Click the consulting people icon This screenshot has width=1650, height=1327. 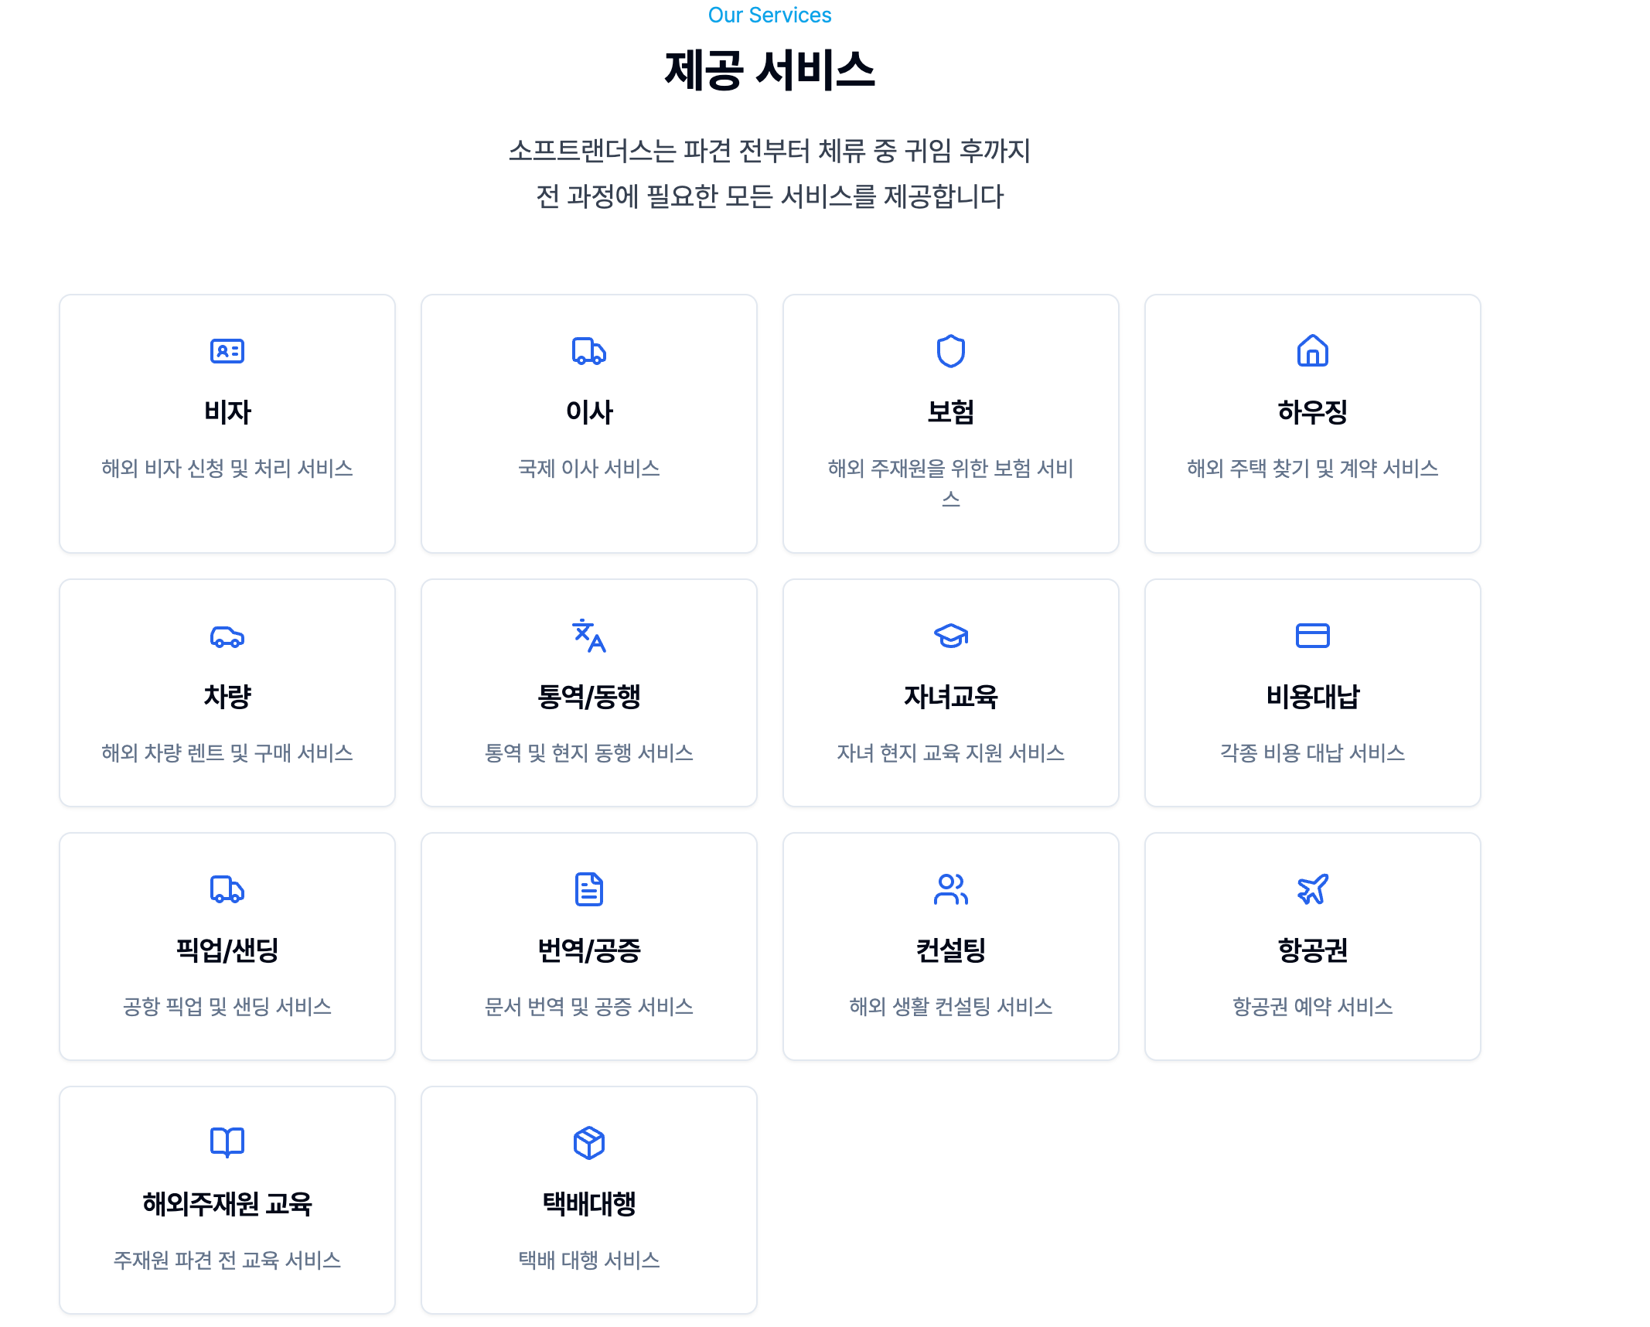[950, 889]
